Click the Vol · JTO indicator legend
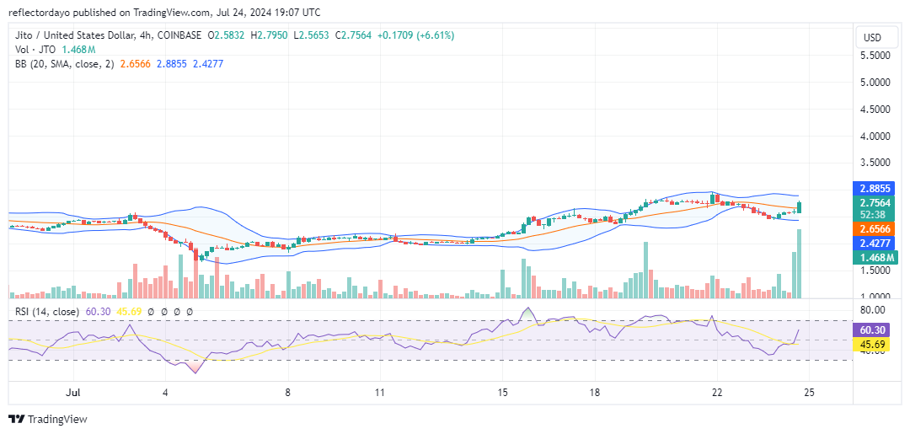The image size is (910, 434). click(35, 50)
